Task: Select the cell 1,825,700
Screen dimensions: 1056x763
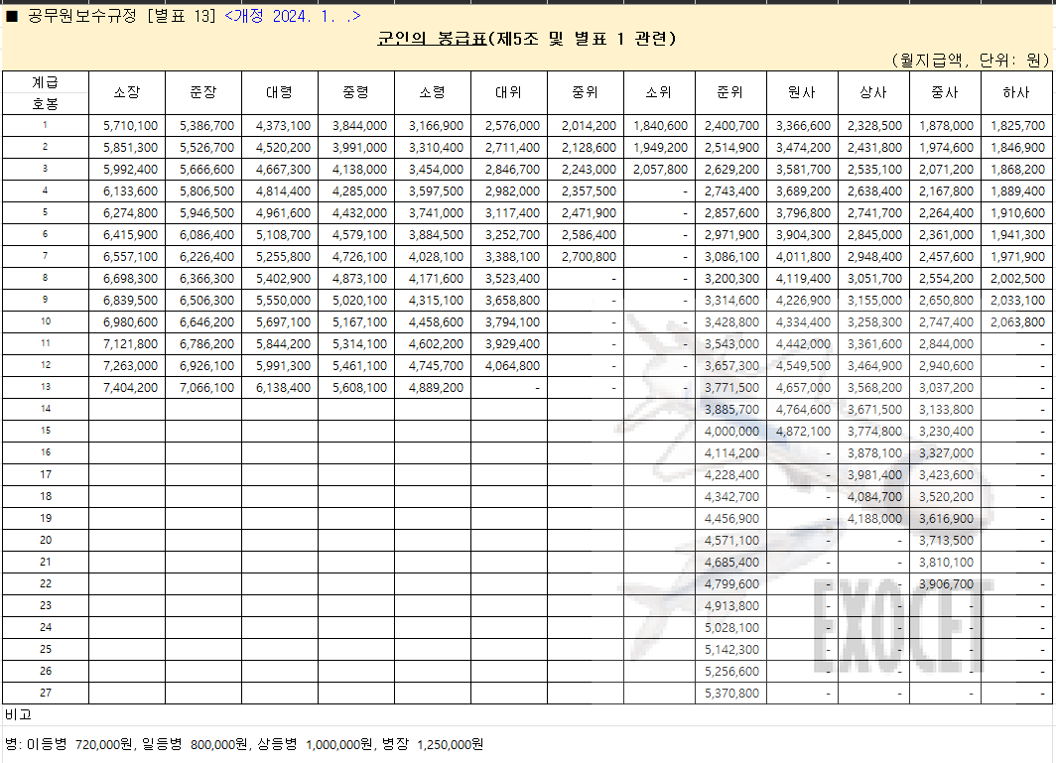Action: 1016,126
